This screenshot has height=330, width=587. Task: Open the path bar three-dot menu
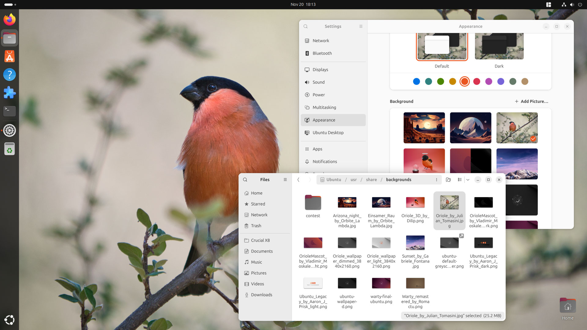436,180
